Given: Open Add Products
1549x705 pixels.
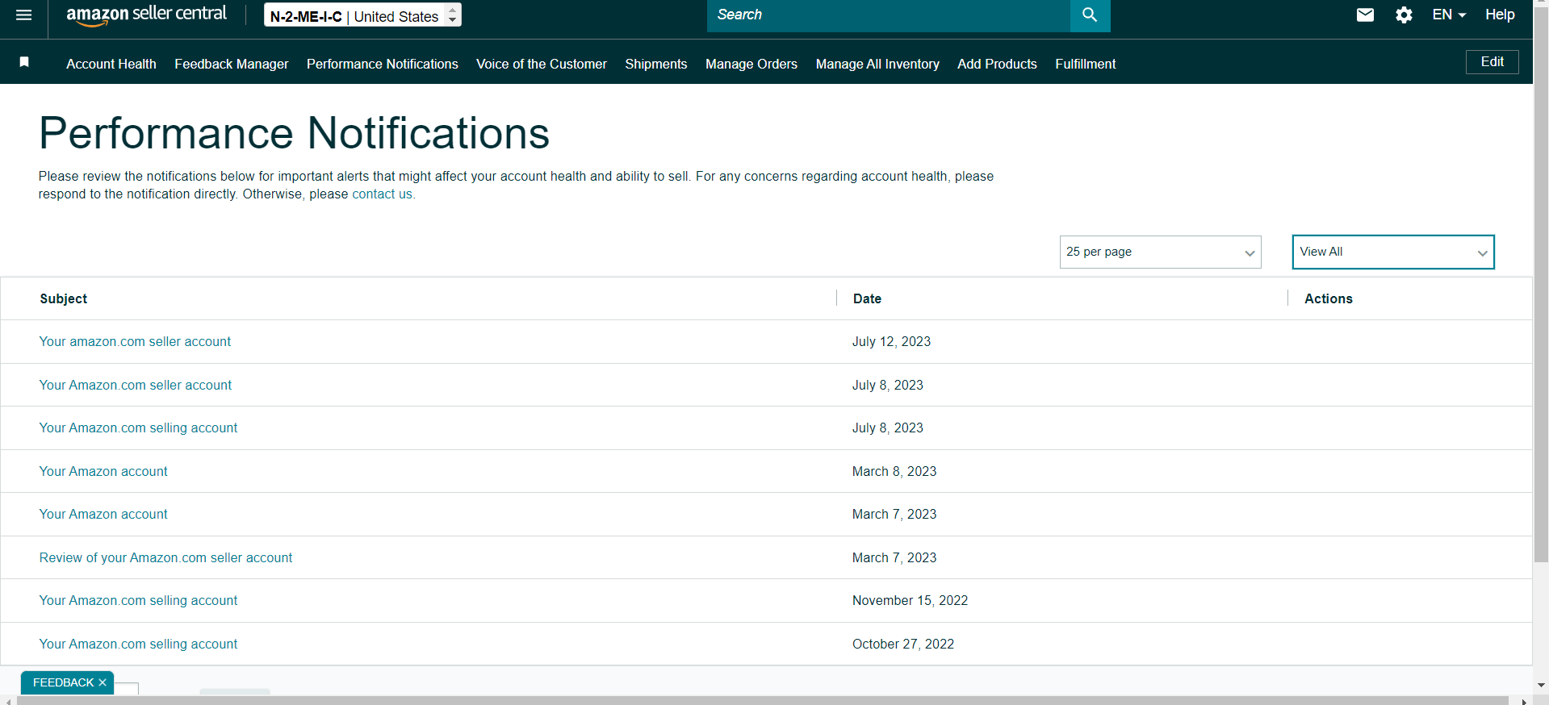Looking at the screenshot, I should [x=997, y=64].
